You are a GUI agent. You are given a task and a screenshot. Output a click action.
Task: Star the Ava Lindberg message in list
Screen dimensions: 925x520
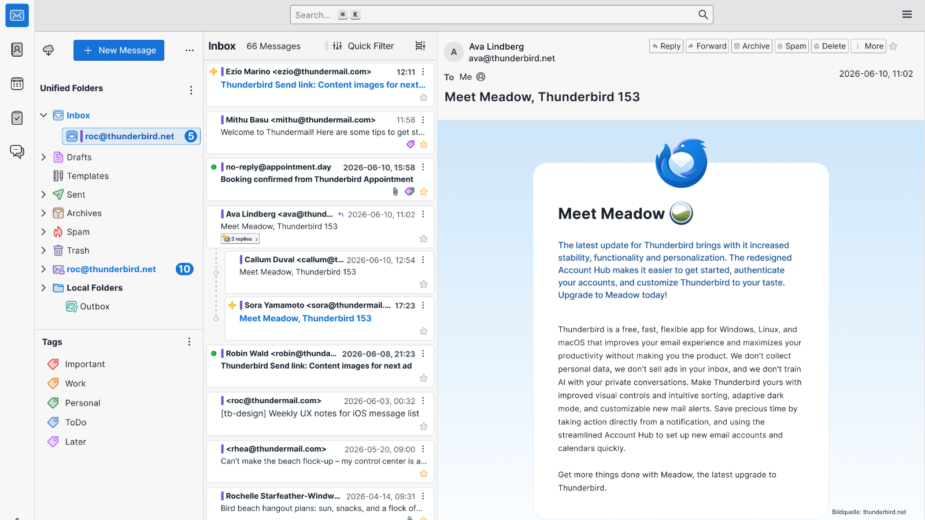click(x=424, y=239)
